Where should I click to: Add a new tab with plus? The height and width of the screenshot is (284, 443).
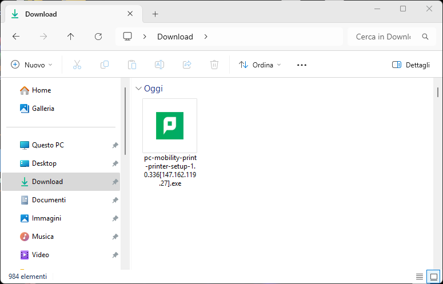pos(155,14)
